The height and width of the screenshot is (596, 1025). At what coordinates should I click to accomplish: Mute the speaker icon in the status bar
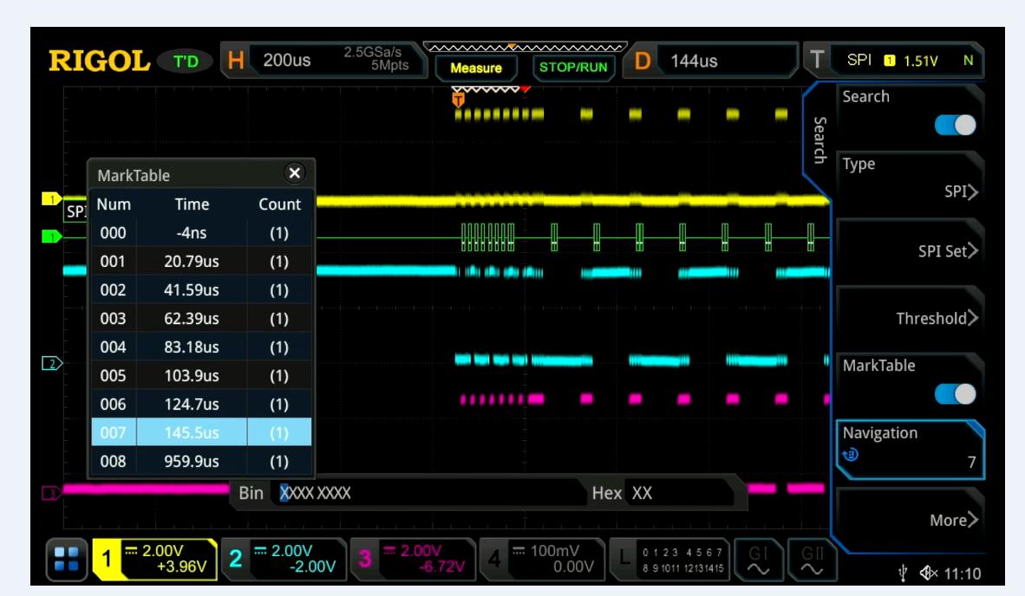pos(927,574)
